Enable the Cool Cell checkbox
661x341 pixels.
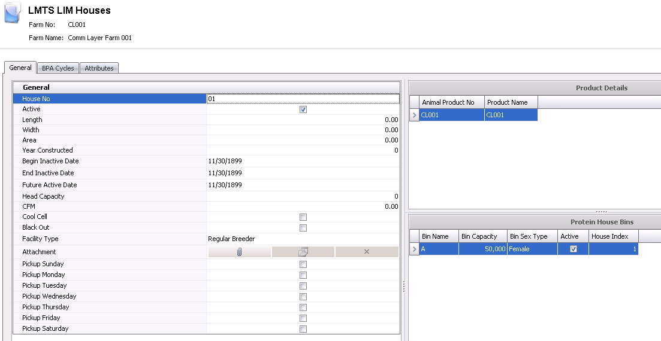pos(303,217)
